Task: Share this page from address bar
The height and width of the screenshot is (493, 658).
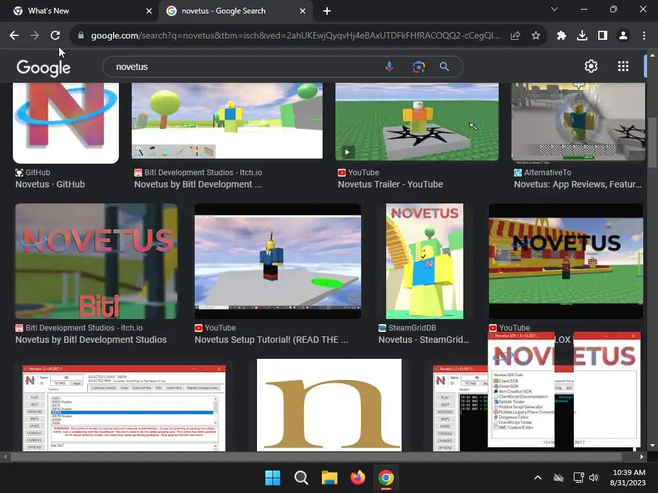Action: tap(515, 36)
